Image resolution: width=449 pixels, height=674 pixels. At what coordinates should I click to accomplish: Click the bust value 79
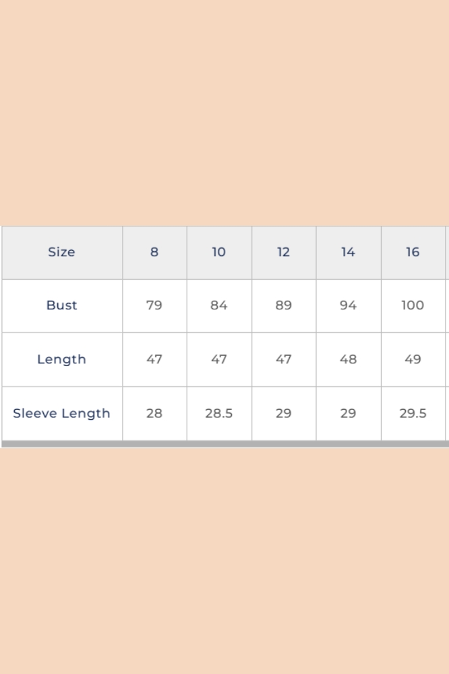(x=154, y=305)
